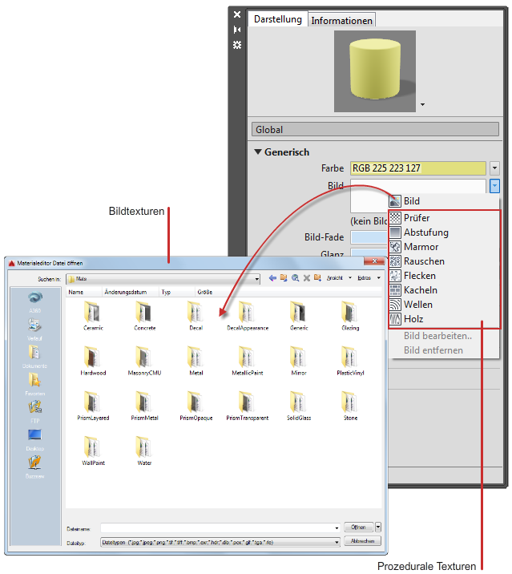512x574 pixels.
Task: Open the Dokumente location in sidebar
Action: (x=34, y=357)
